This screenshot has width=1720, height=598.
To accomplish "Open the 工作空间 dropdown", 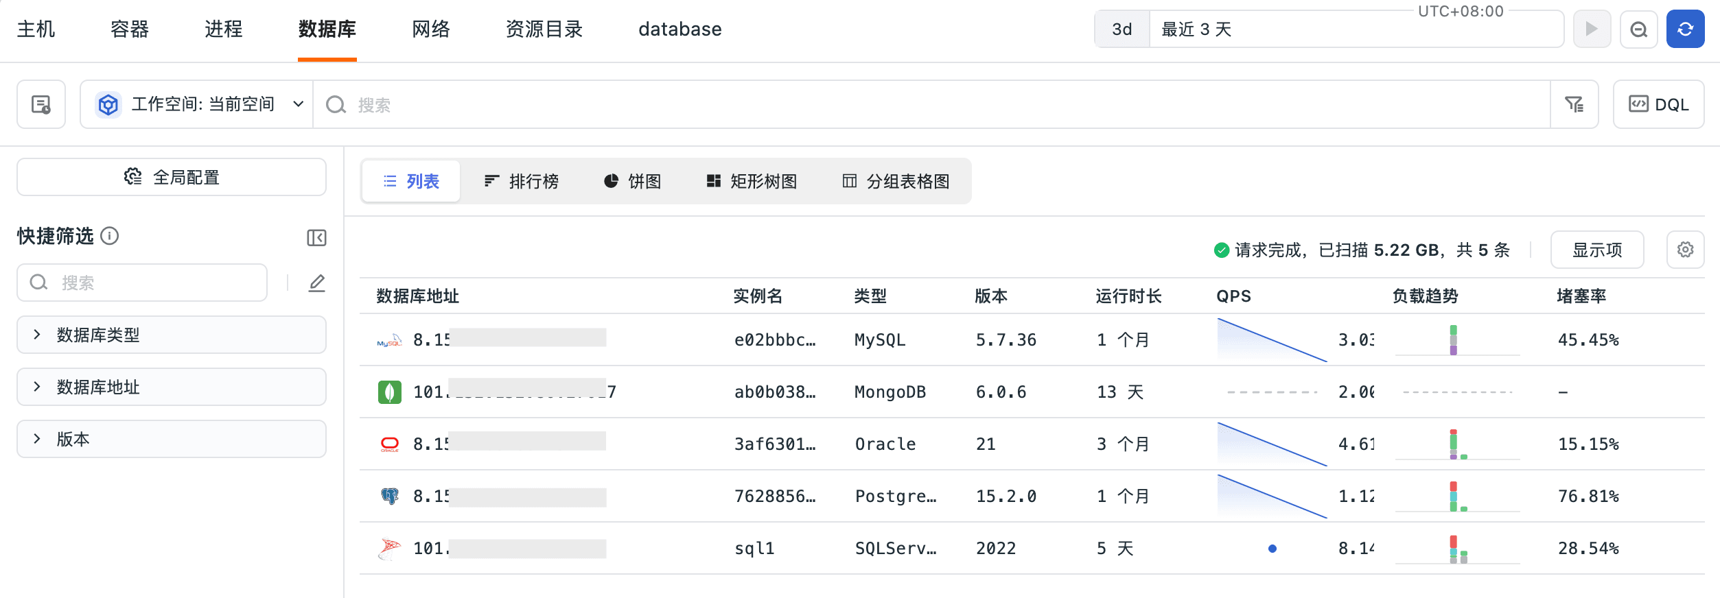I will [199, 104].
